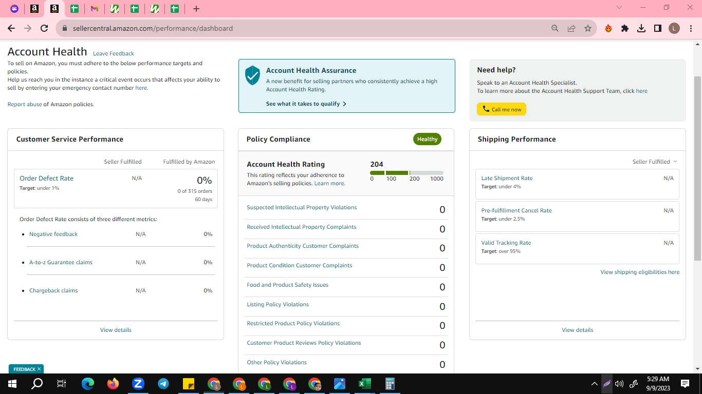
Task: Open Telegram from the taskbar
Action: coord(163,384)
